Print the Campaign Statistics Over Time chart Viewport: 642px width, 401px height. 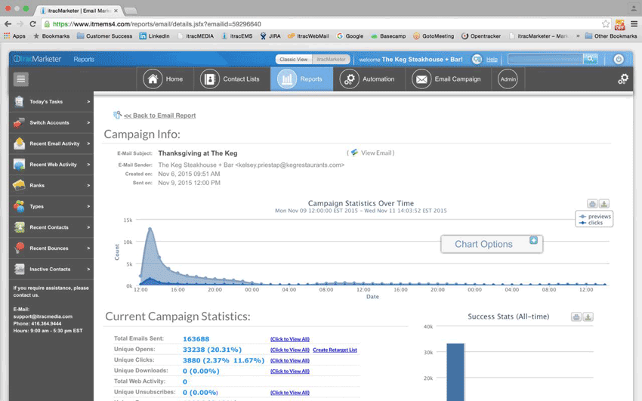(x=593, y=204)
